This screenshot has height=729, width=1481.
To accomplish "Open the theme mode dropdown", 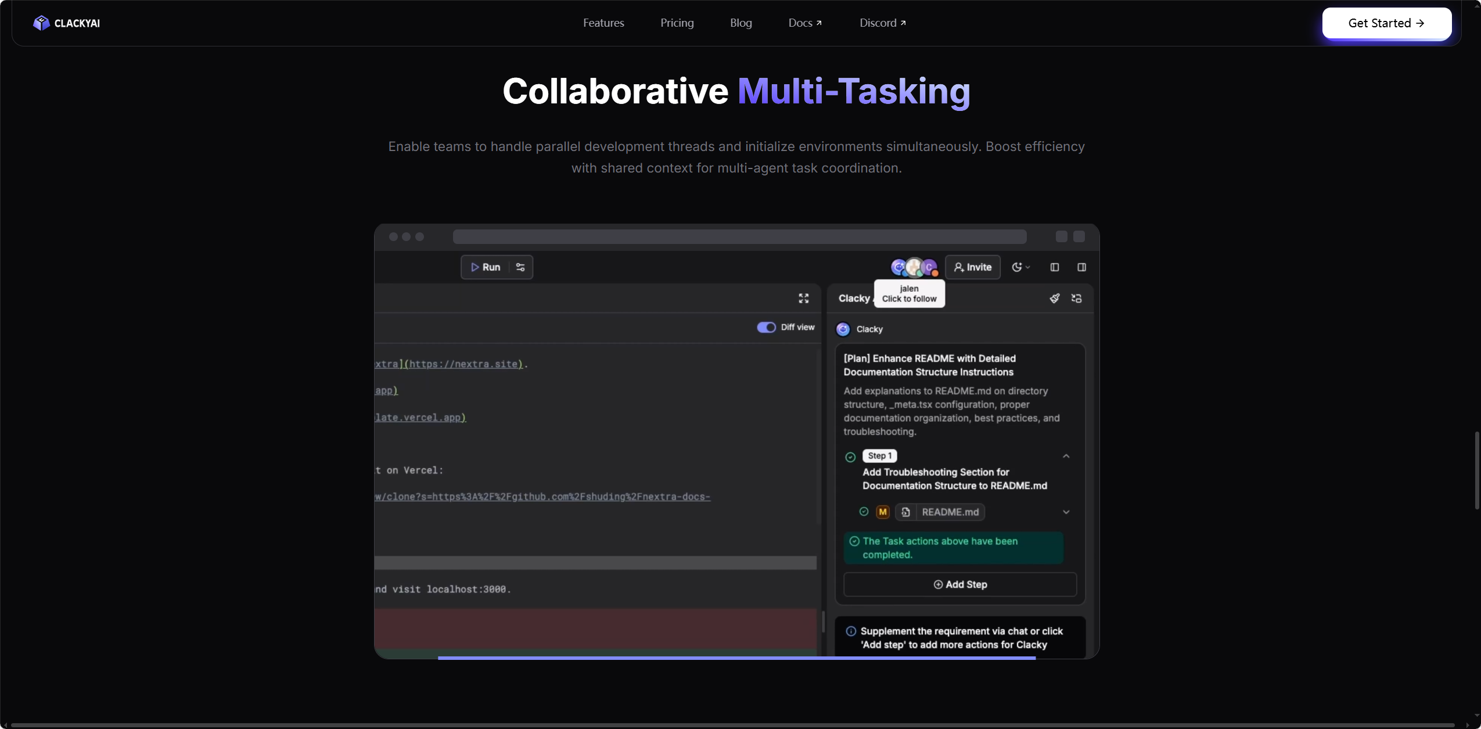I will tap(1021, 267).
